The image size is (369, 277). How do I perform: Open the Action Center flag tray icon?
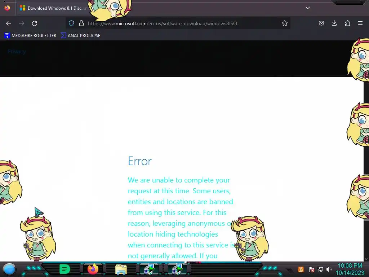point(311,269)
